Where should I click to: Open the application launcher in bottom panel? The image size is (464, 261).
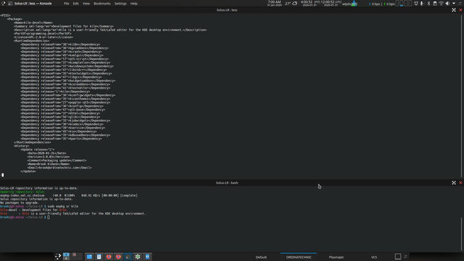coord(58,256)
